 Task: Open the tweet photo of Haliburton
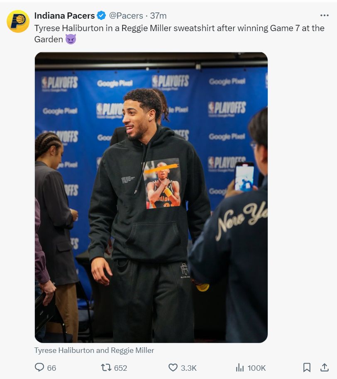point(151,197)
